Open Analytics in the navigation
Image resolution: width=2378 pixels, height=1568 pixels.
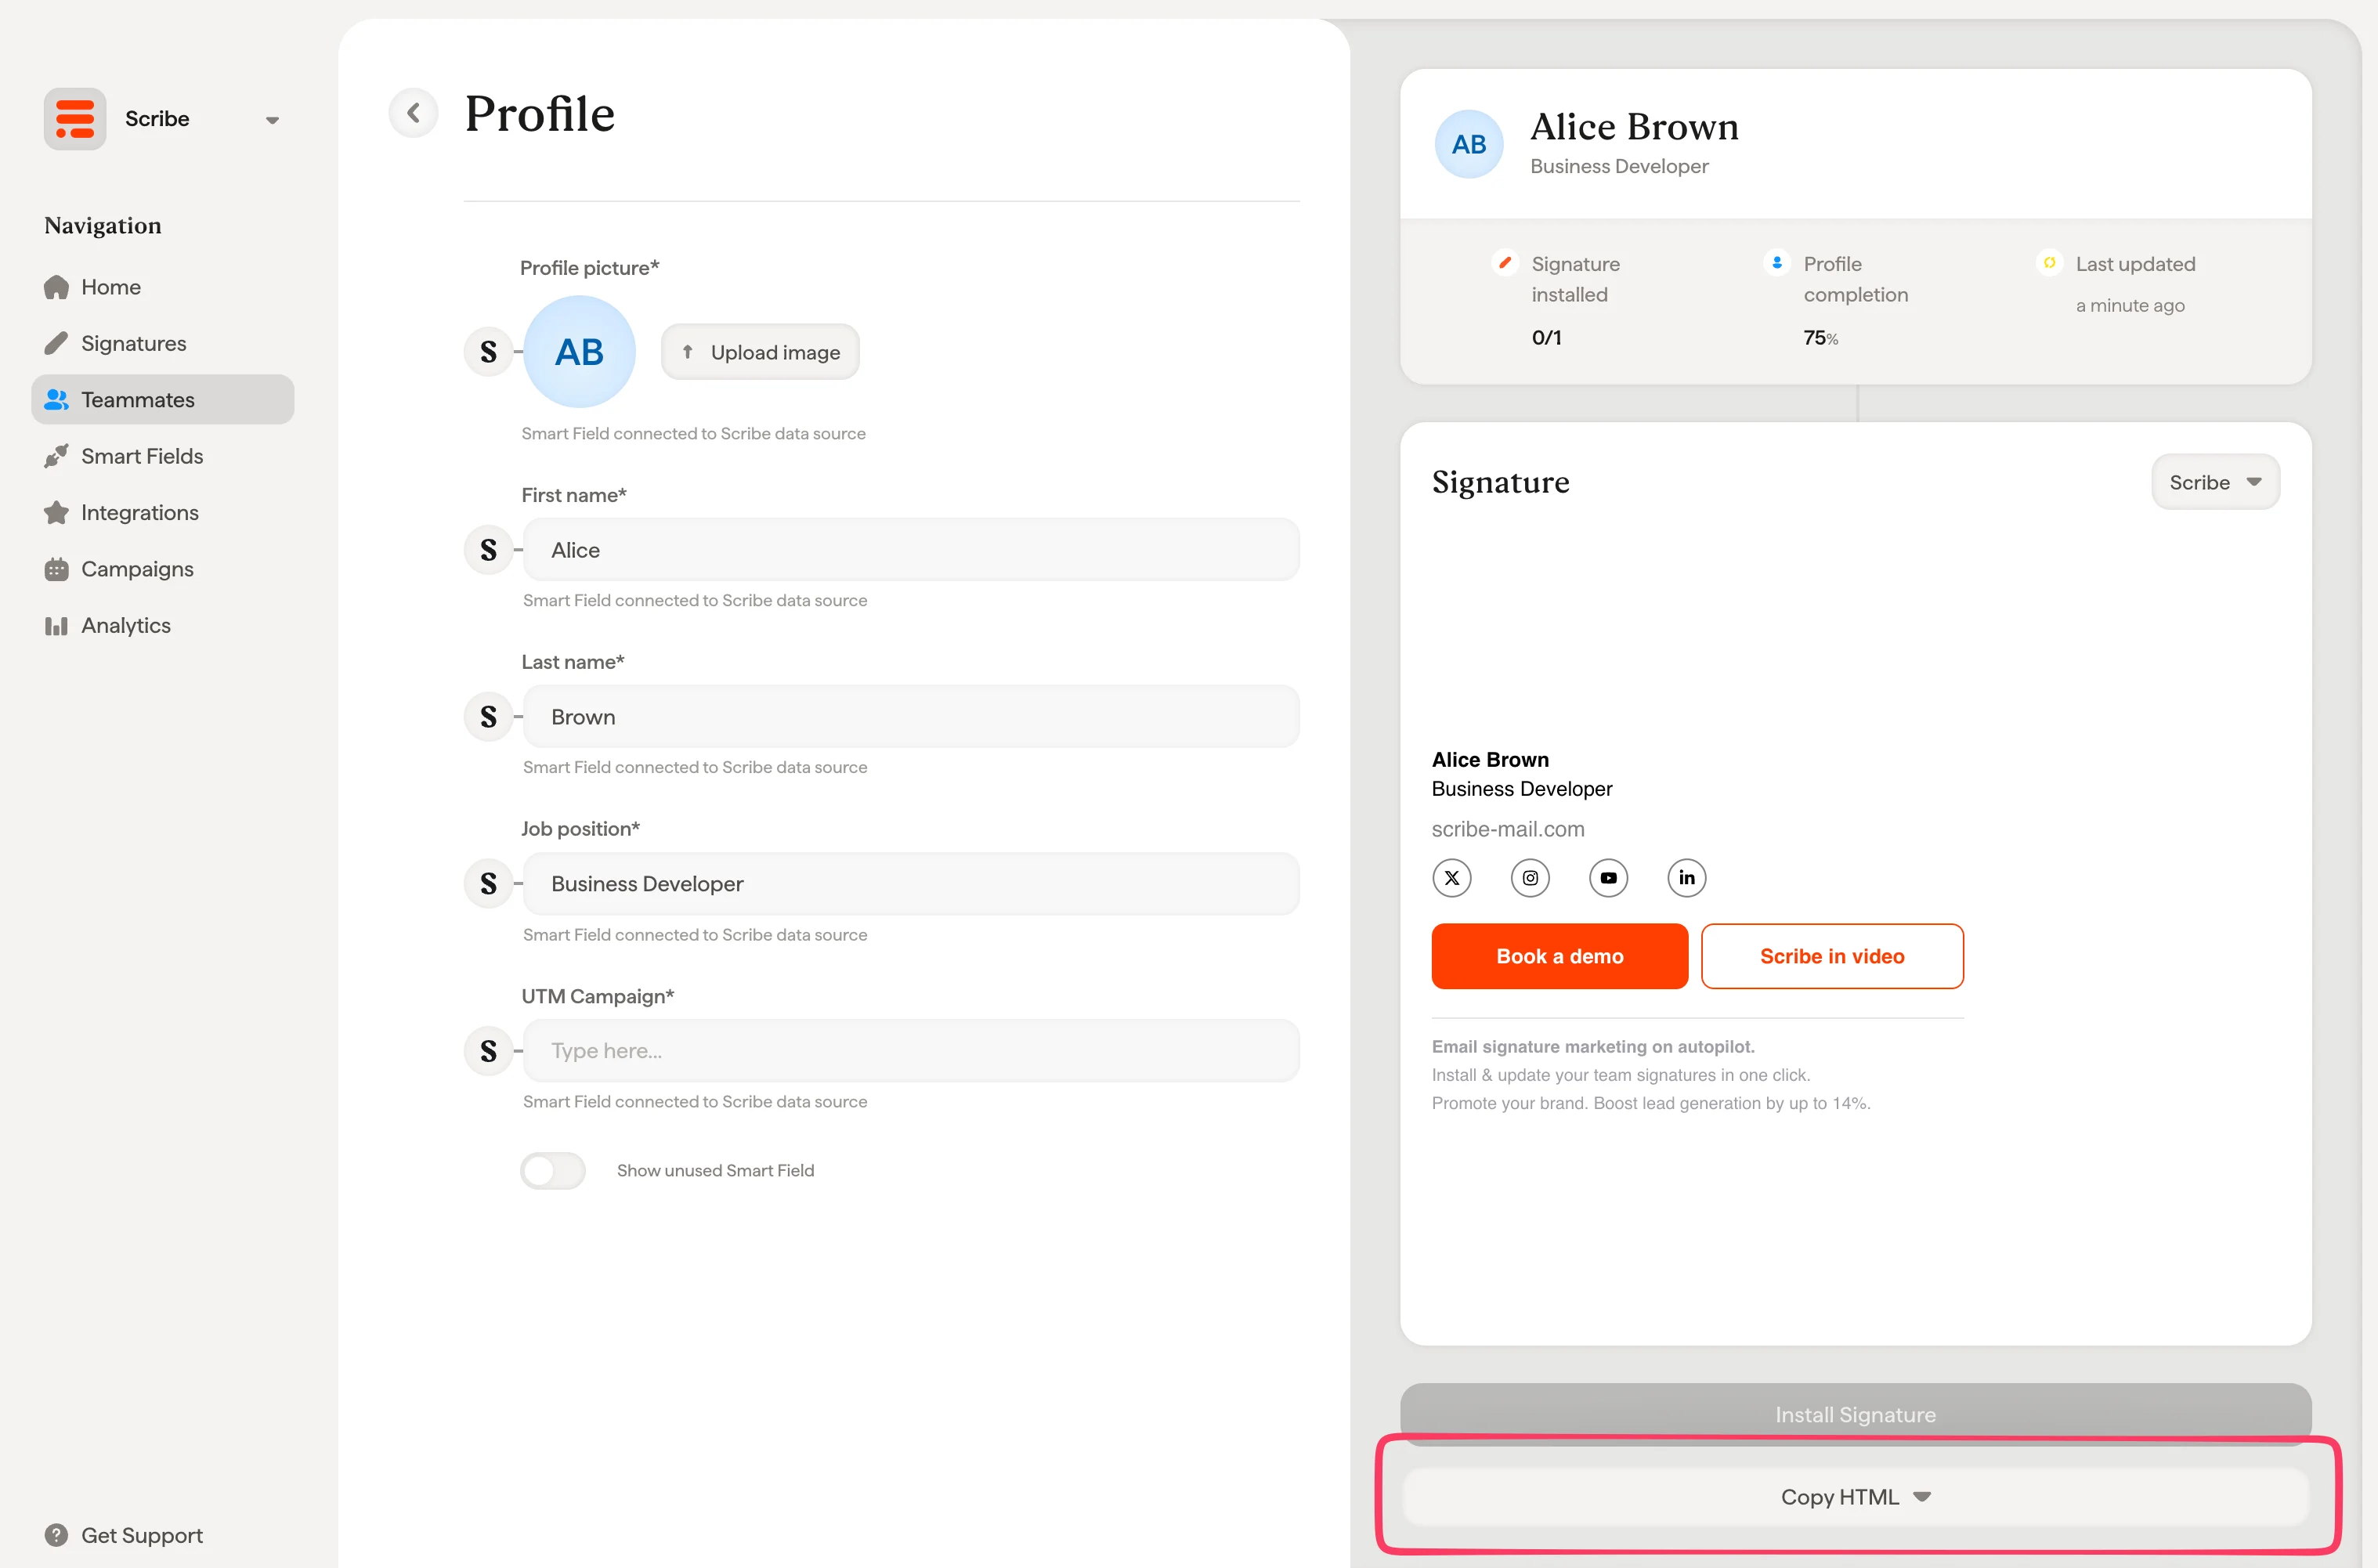163,626
